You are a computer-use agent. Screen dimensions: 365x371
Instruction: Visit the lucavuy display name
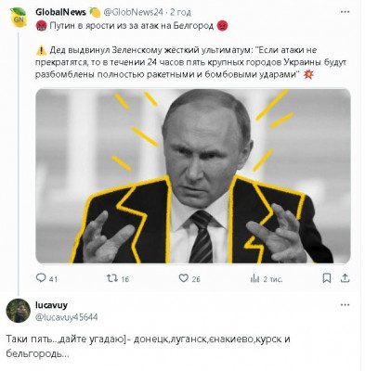tap(51, 305)
